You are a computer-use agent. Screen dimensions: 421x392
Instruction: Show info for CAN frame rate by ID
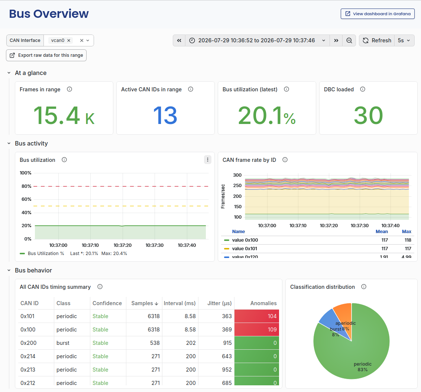click(x=285, y=160)
